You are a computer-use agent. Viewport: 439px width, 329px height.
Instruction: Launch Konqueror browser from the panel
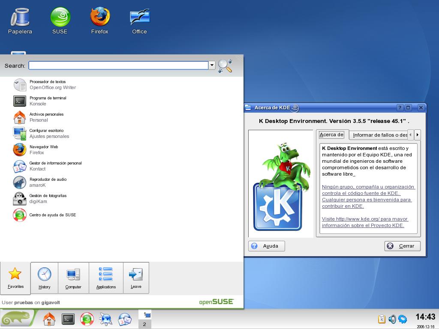pos(106,319)
